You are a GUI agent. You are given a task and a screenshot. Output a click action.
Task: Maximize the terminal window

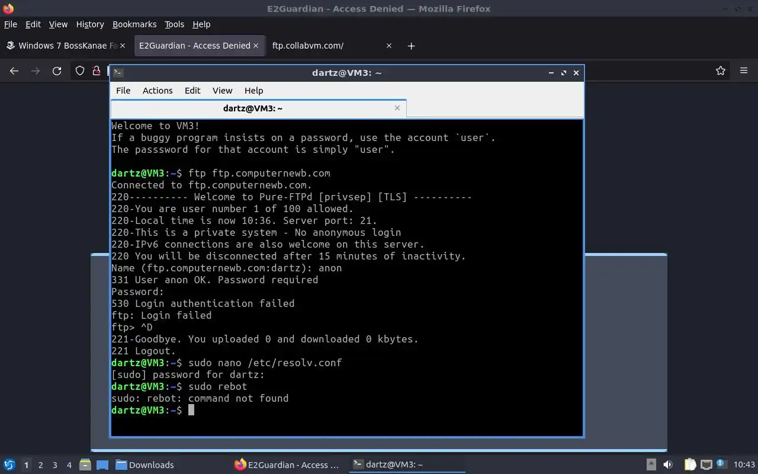(563, 73)
